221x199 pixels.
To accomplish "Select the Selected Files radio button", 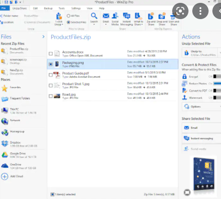I will (x=68, y=22).
